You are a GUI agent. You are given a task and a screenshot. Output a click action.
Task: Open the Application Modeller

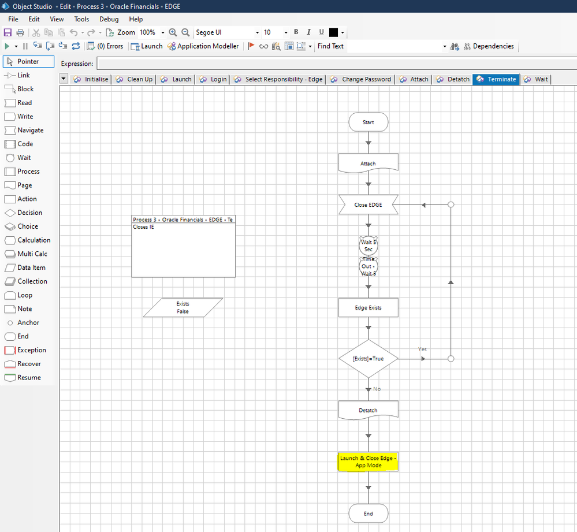pos(203,46)
